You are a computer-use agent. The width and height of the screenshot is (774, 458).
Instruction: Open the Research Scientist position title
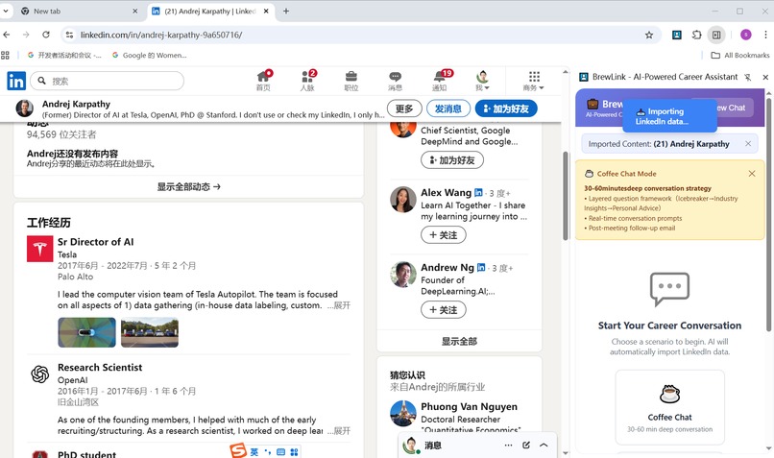tap(100, 367)
